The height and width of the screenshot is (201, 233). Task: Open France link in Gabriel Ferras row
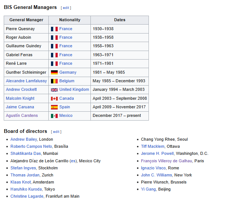coord(66,55)
